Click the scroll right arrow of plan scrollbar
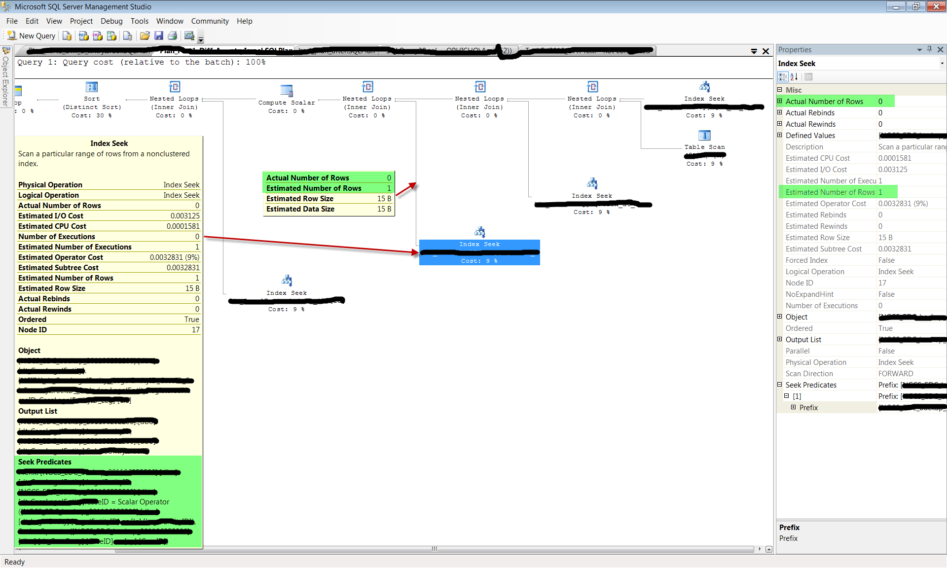Viewport: 947px width, 568px height. 760,549
